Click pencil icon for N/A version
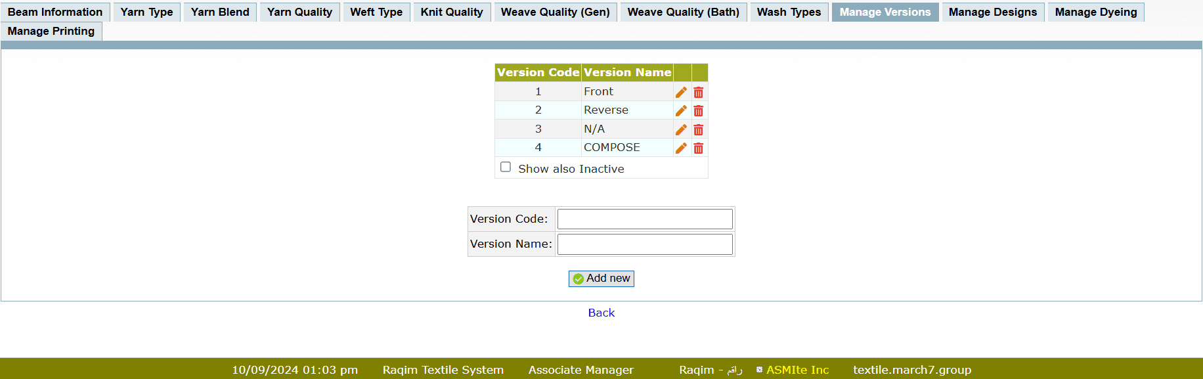 coord(681,129)
